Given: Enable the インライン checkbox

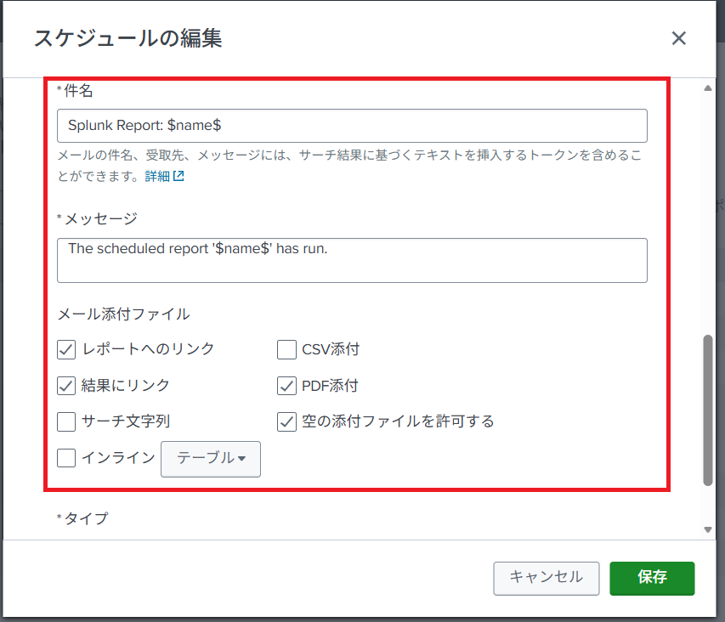Looking at the screenshot, I should [66, 458].
